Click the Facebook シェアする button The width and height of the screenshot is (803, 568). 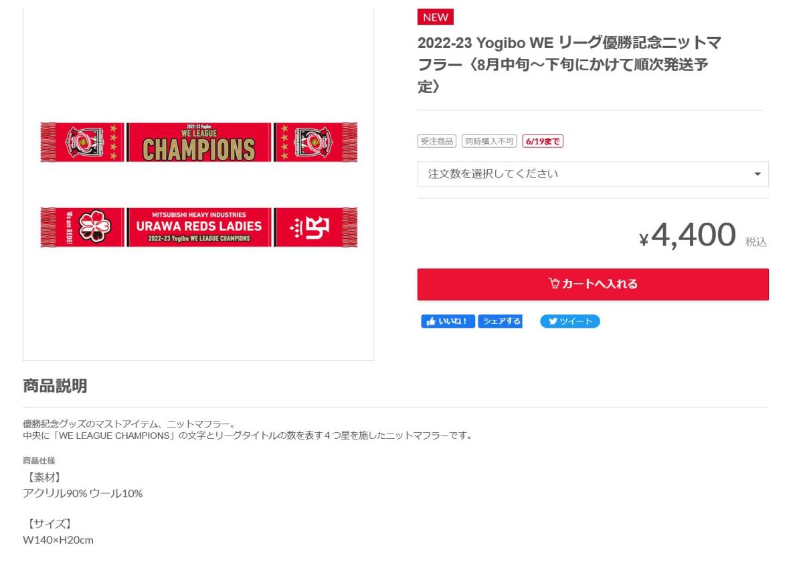pyautogui.click(x=501, y=322)
